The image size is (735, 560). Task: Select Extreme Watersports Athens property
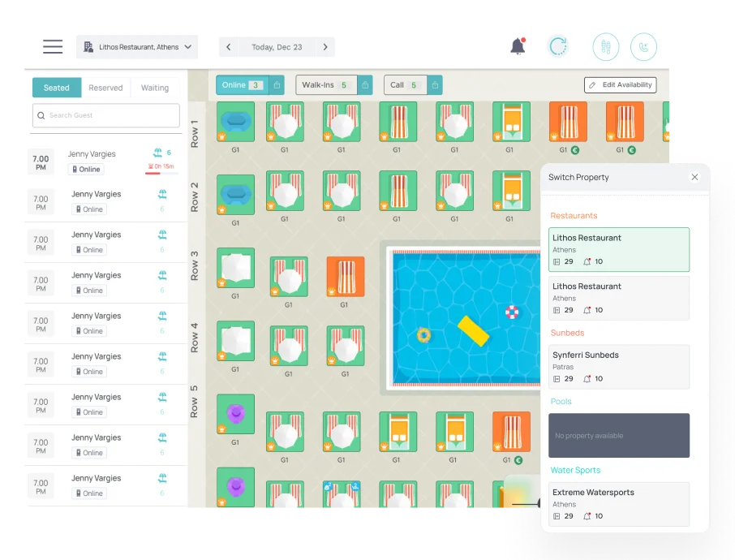(x=619, y=504)
